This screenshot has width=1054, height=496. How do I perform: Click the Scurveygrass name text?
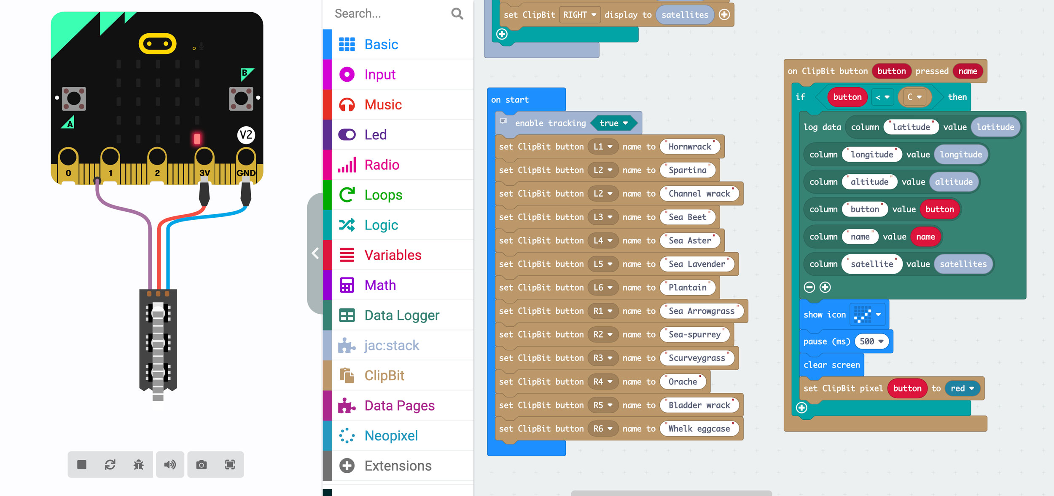pos(697,358)
